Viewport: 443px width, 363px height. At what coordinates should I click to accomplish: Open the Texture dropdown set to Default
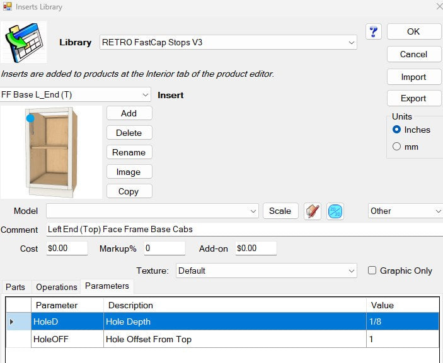352,271
